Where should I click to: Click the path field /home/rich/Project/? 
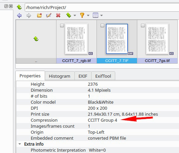pyautogui.click(x=102, y=8)
